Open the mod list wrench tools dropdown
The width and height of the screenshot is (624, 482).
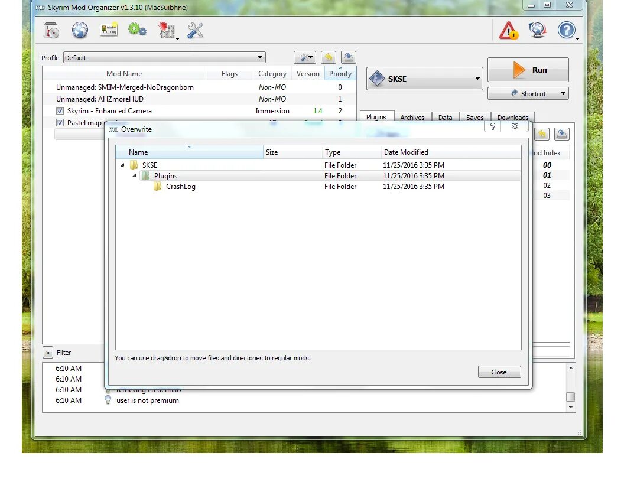(x=305, y=57)
